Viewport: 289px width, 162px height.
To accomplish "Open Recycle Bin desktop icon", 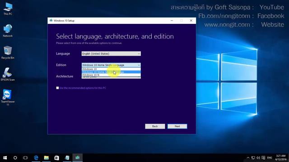I will 8,53.
